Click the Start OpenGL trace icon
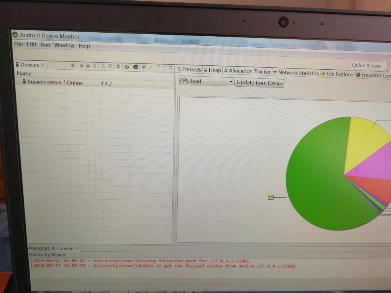391x293 pixels. [150, 67]
